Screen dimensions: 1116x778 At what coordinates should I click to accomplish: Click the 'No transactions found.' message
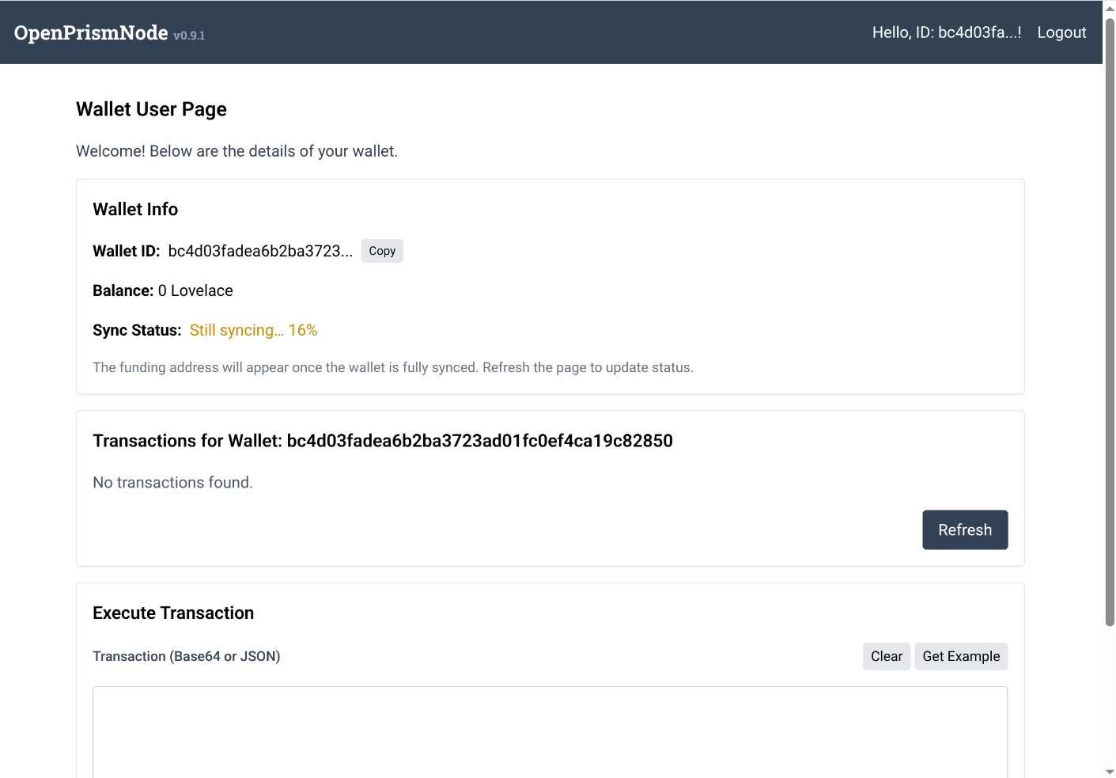pos(172,482)
